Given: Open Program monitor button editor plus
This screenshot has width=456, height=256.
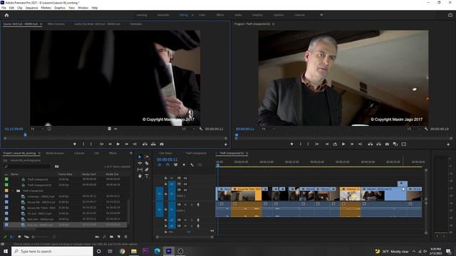Looking at the screenshot, I should (448, 144).
